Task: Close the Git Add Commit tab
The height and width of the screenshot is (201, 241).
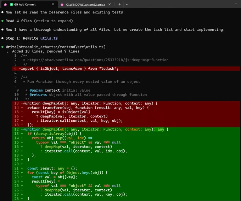Action: tap(53, 4)
